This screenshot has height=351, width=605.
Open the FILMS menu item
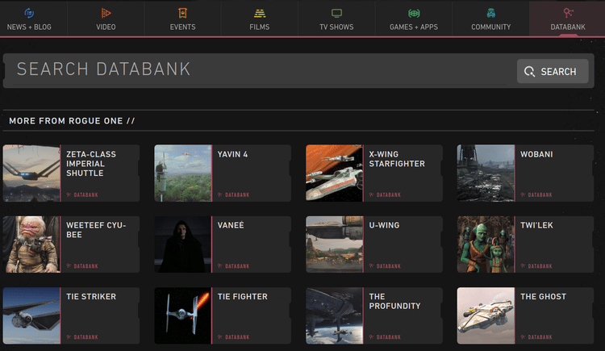tap(260, 27)
